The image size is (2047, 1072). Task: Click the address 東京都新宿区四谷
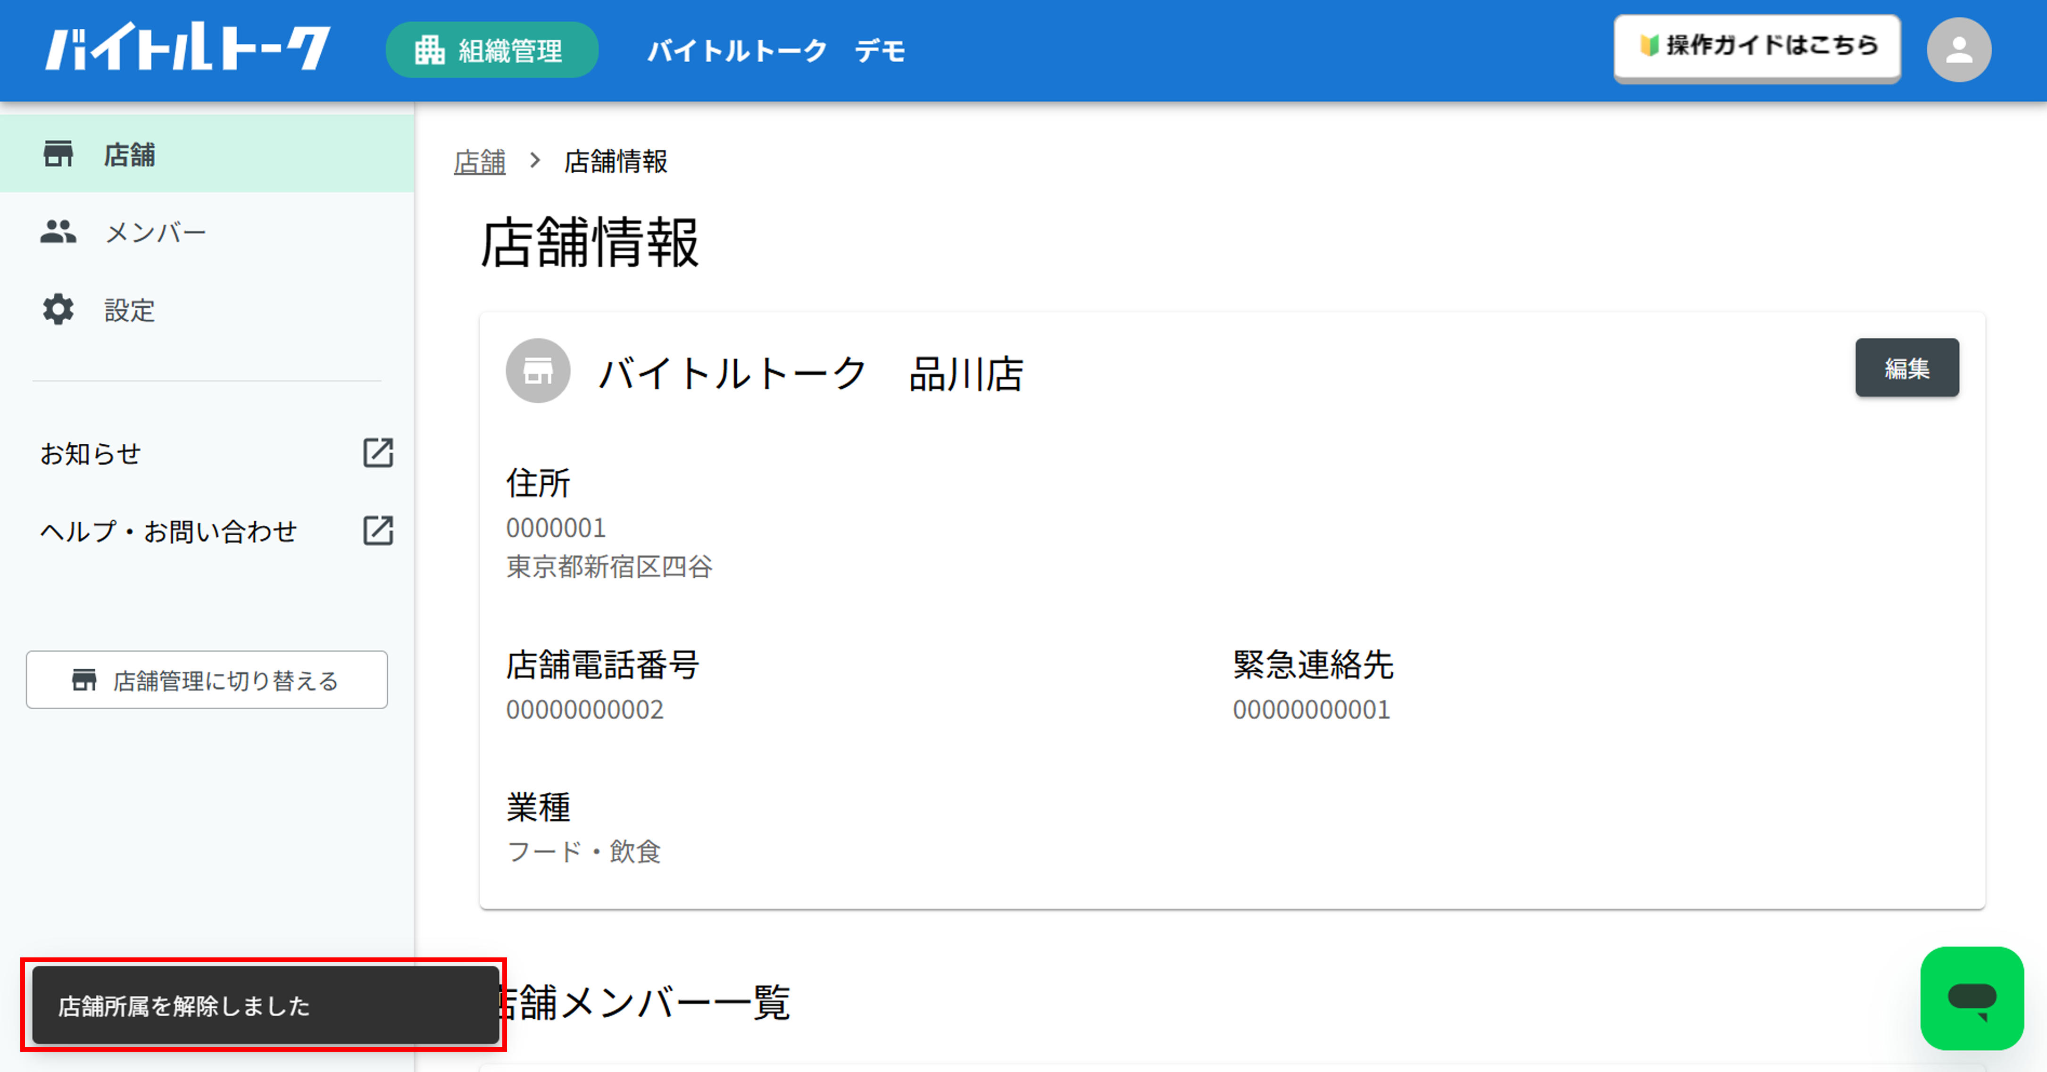[x=609, y=567]
